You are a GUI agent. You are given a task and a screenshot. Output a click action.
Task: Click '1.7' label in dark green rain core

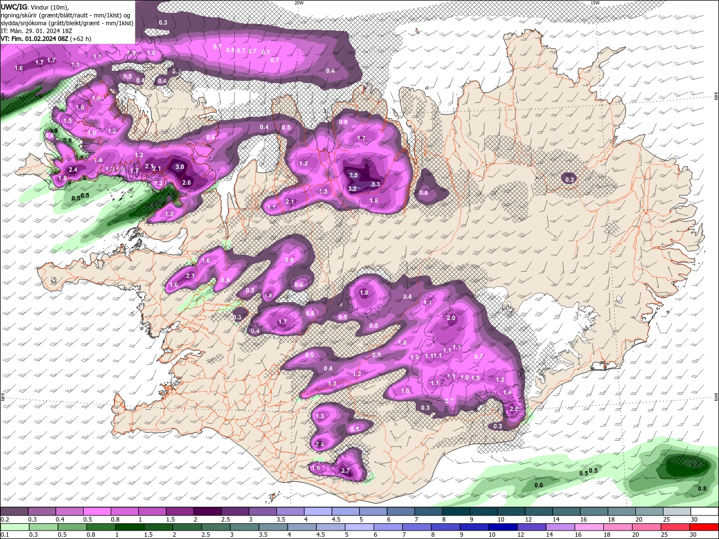coord(695,465)
